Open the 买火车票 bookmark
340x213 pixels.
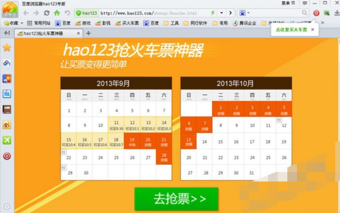point(127,23)
